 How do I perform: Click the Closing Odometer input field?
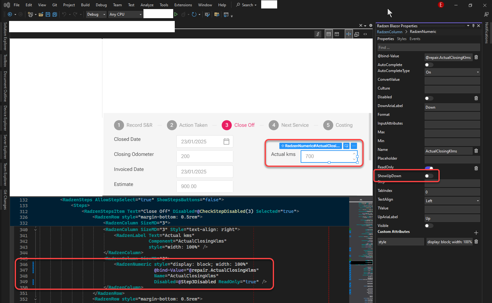205,157
